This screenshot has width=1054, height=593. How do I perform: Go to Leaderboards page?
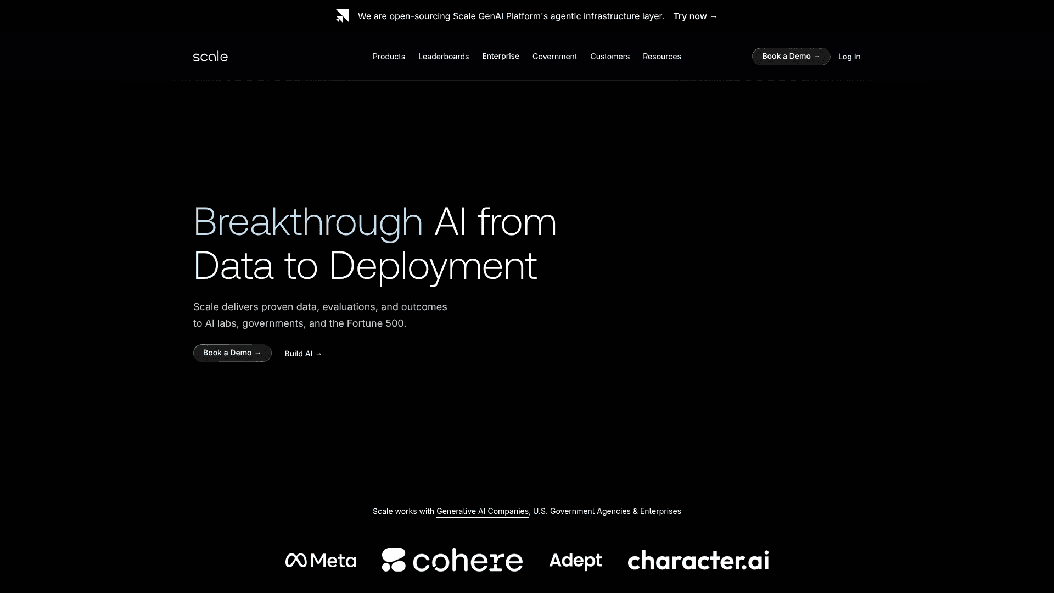pos(443,57)
